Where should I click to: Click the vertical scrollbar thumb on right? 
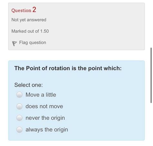click(151, 75)
